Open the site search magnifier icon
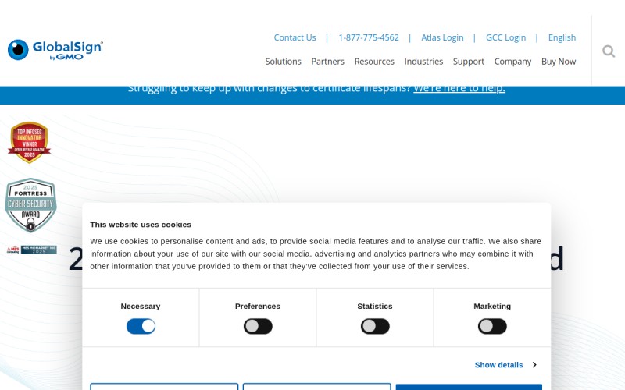This screenshot has height=390, width=625. 609,51
